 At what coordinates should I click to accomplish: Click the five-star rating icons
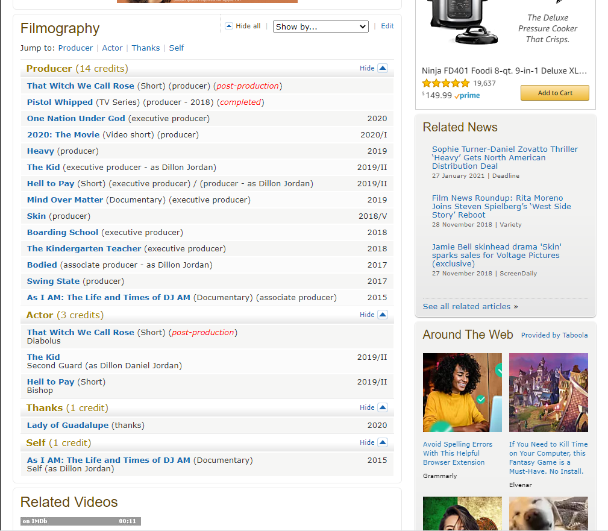445,83
